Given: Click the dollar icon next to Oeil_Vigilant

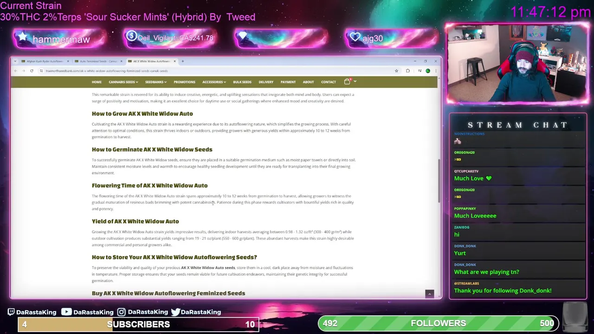Looking at the screenshot, I should [x=131, y=36].
